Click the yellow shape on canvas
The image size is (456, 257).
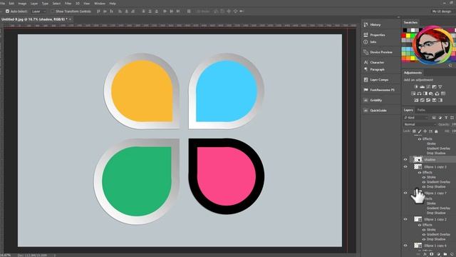(142, 91)
